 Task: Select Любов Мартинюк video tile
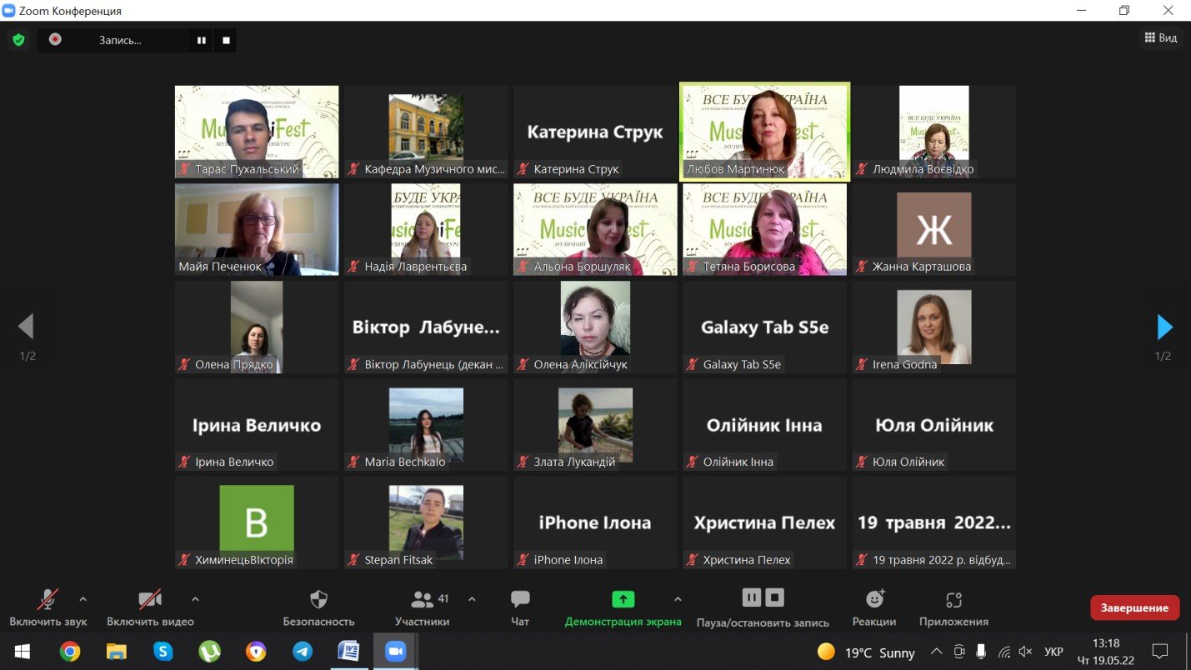[764, 131]
